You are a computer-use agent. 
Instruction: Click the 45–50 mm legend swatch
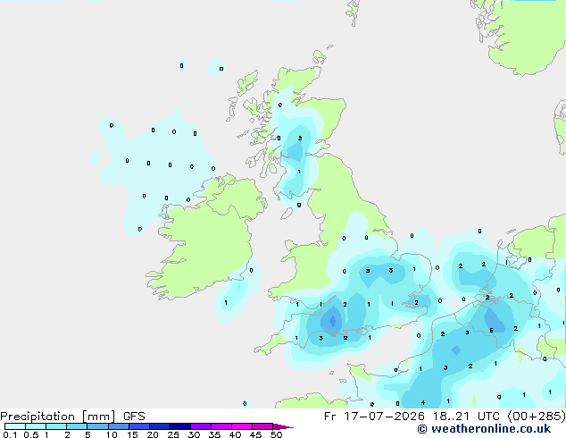point(262,426)
